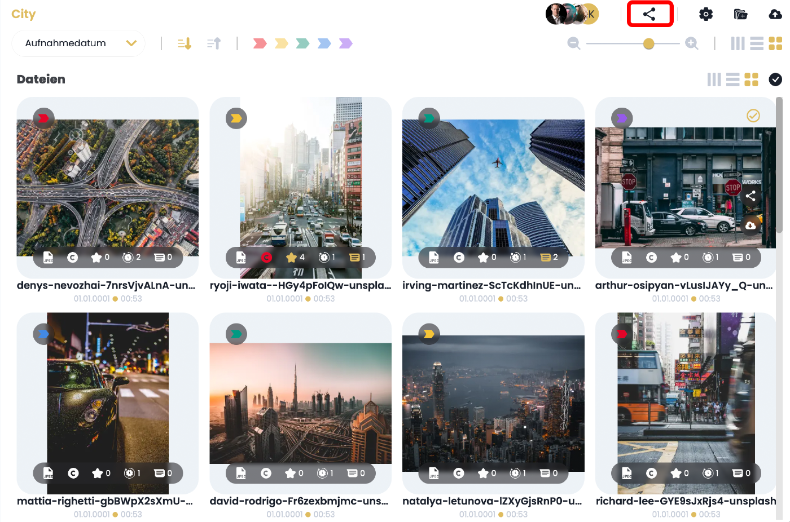
Task: Filter by the red color tag
Action: pos(260,43)
